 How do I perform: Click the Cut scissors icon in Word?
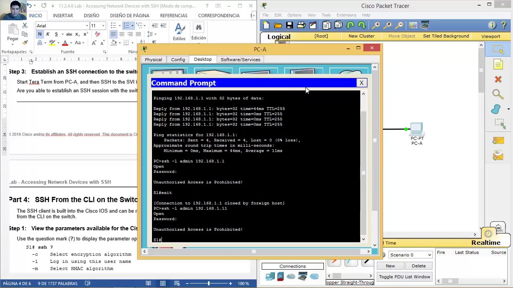pyautogui.click(x=24, y=26)
